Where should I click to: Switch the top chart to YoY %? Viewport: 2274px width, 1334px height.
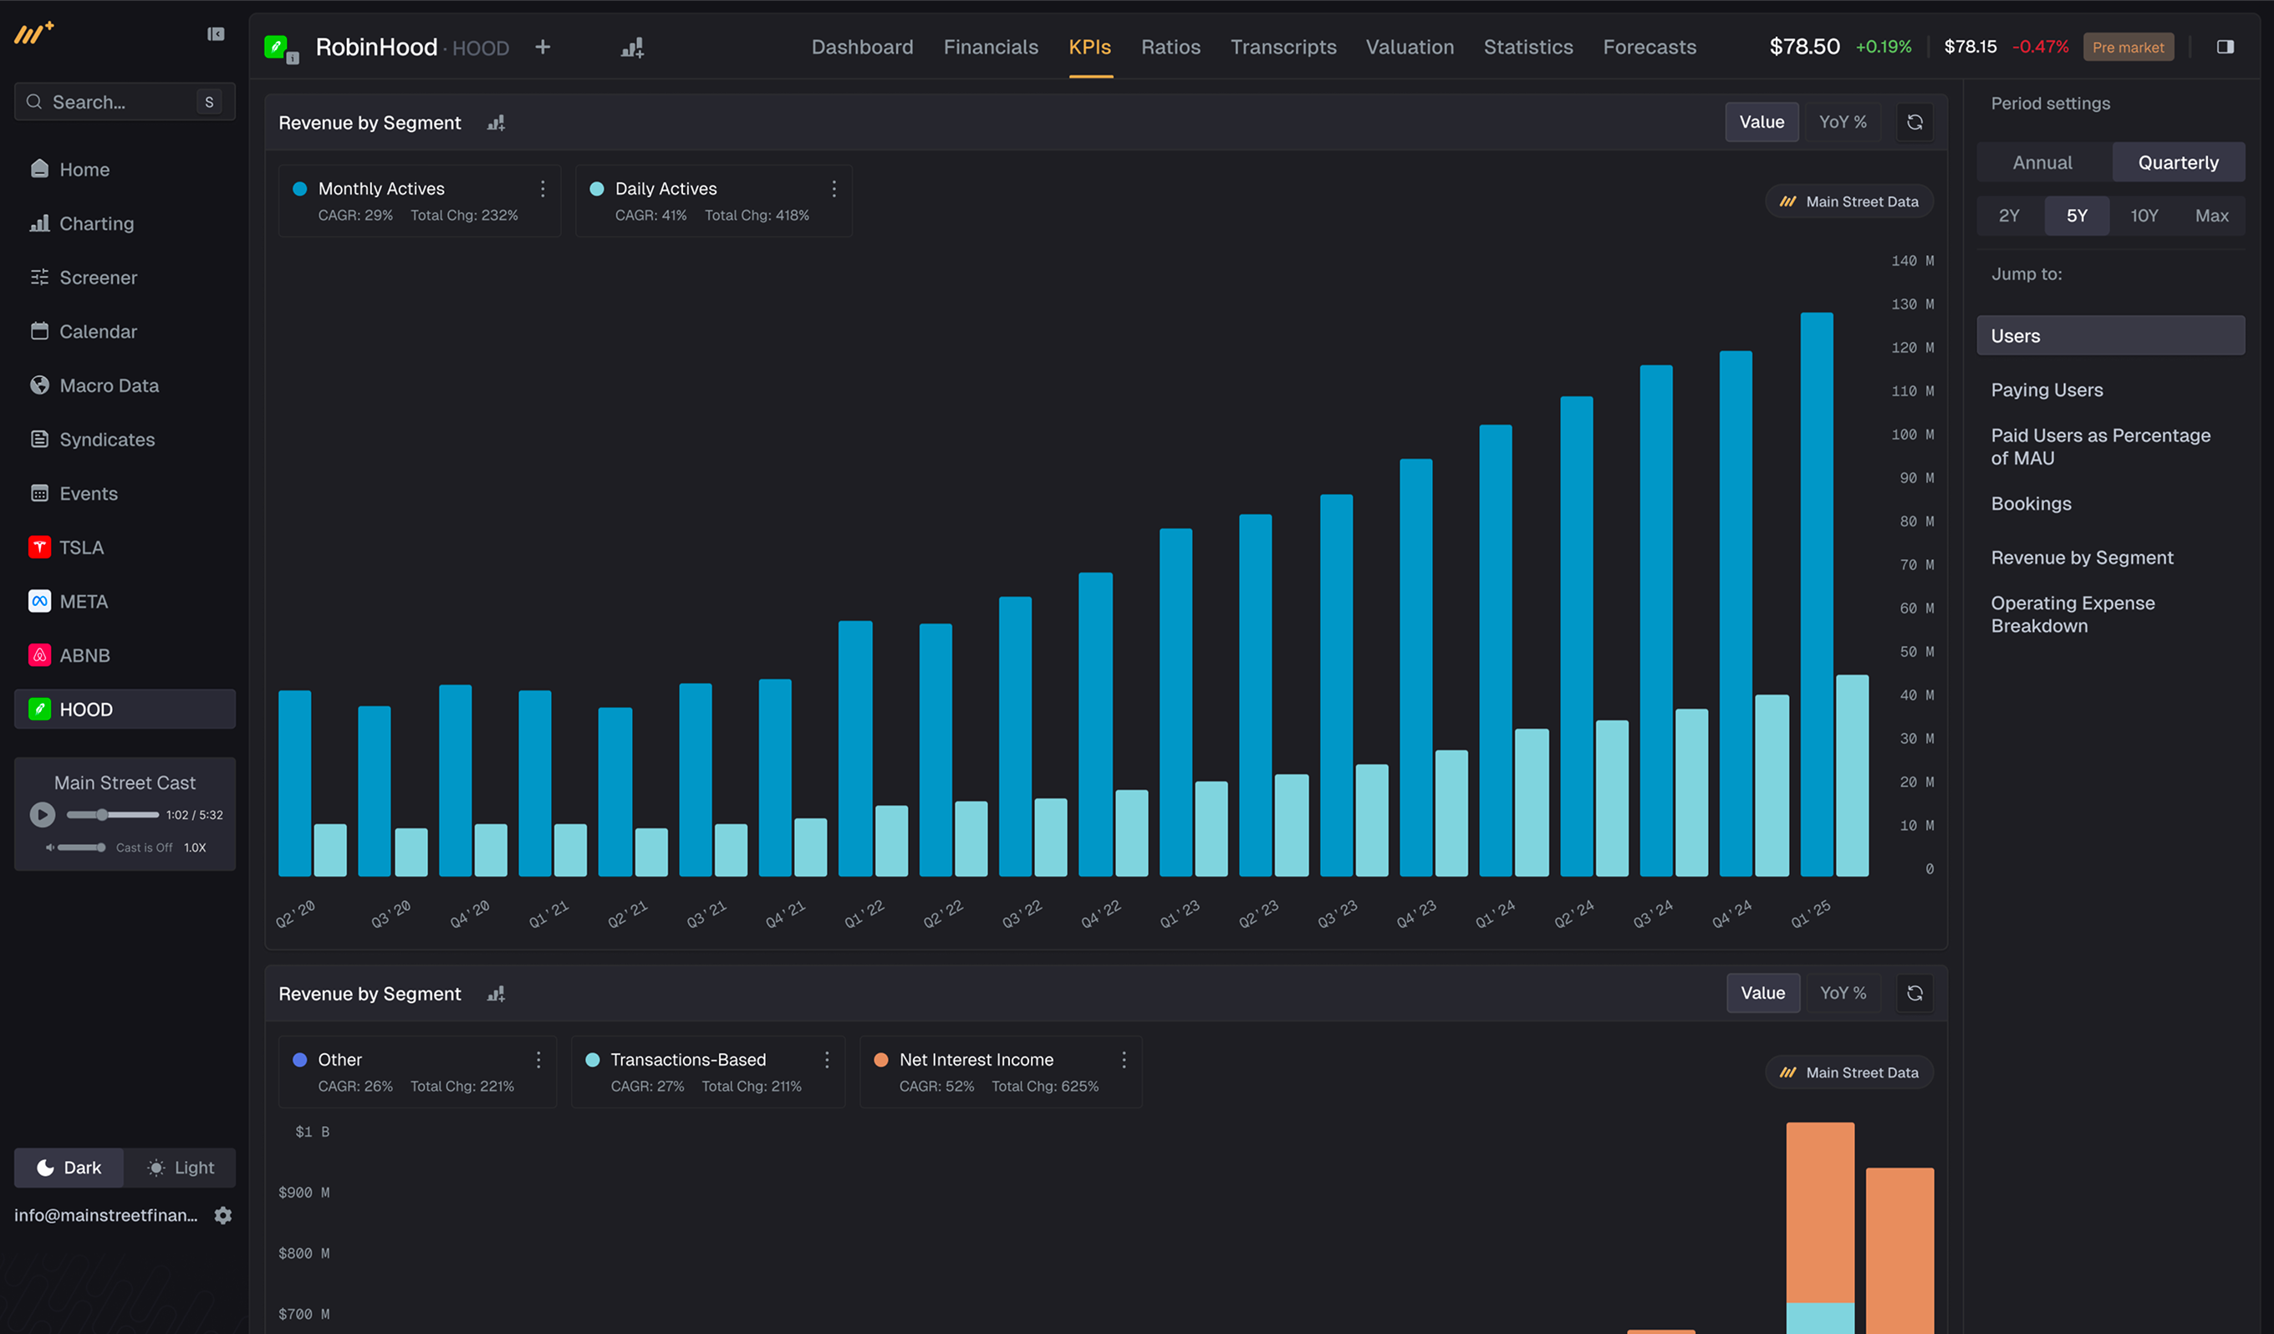(x=1842, y=122)
